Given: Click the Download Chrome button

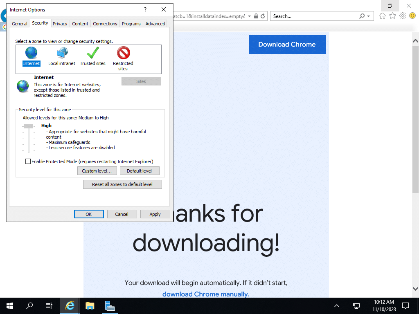Looking at the screenshot, I should [287, 44].
